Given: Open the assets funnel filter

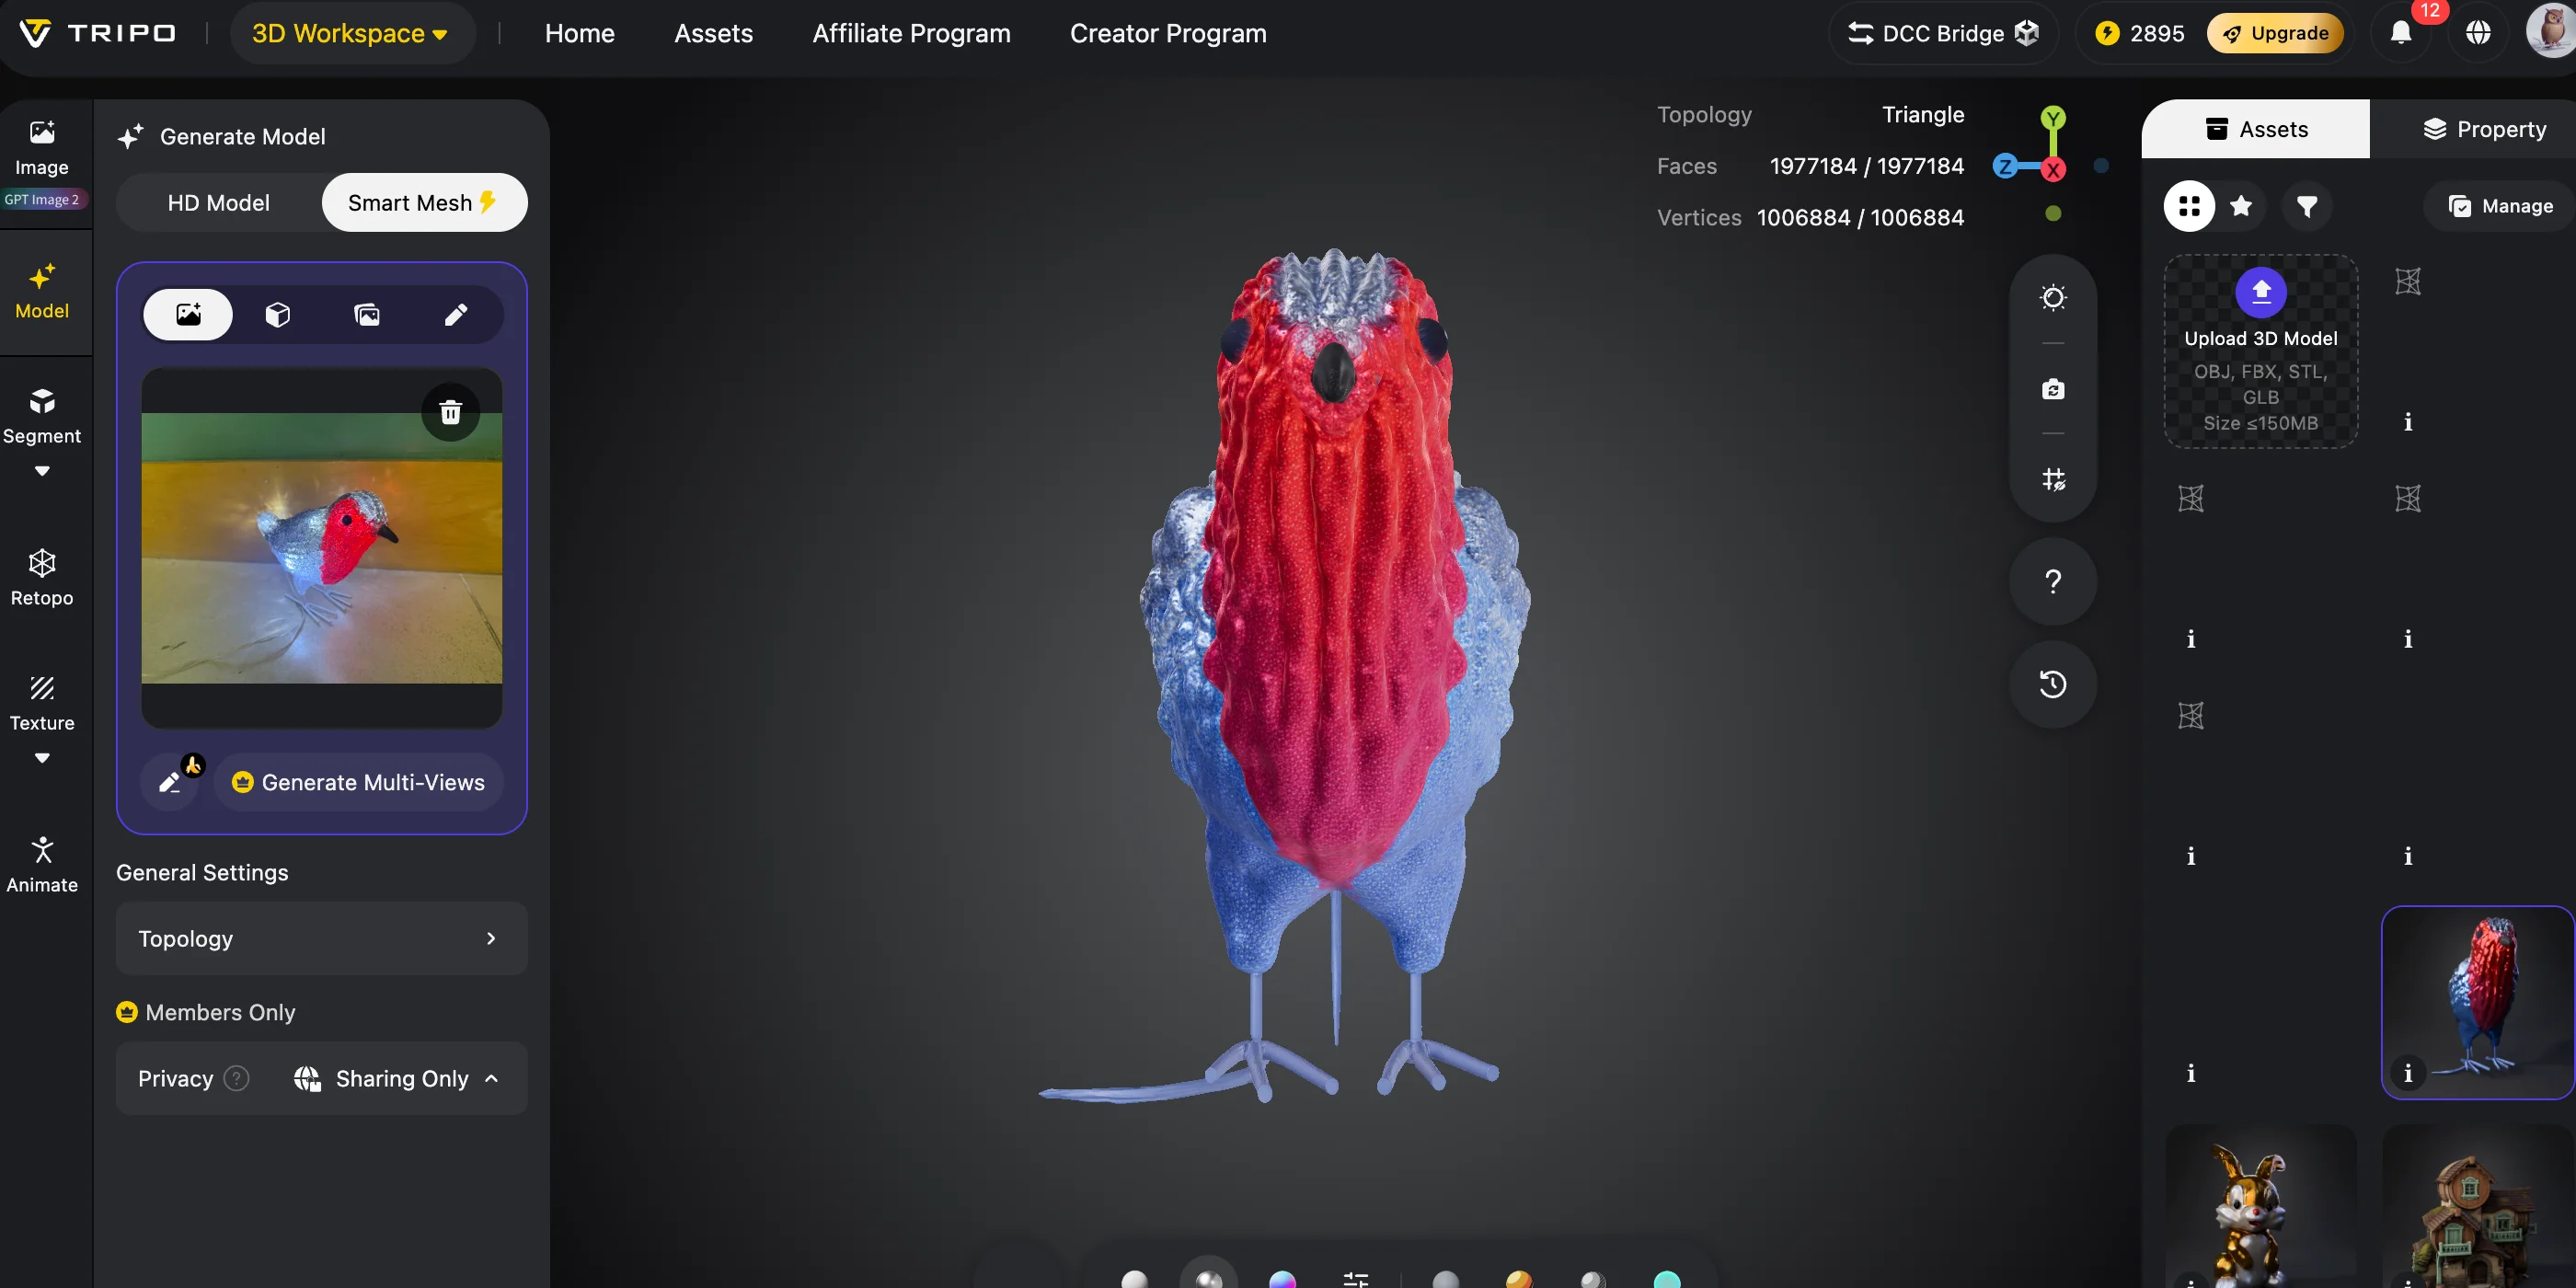Looking at the screenshot, I should (x=2307, y=206).
